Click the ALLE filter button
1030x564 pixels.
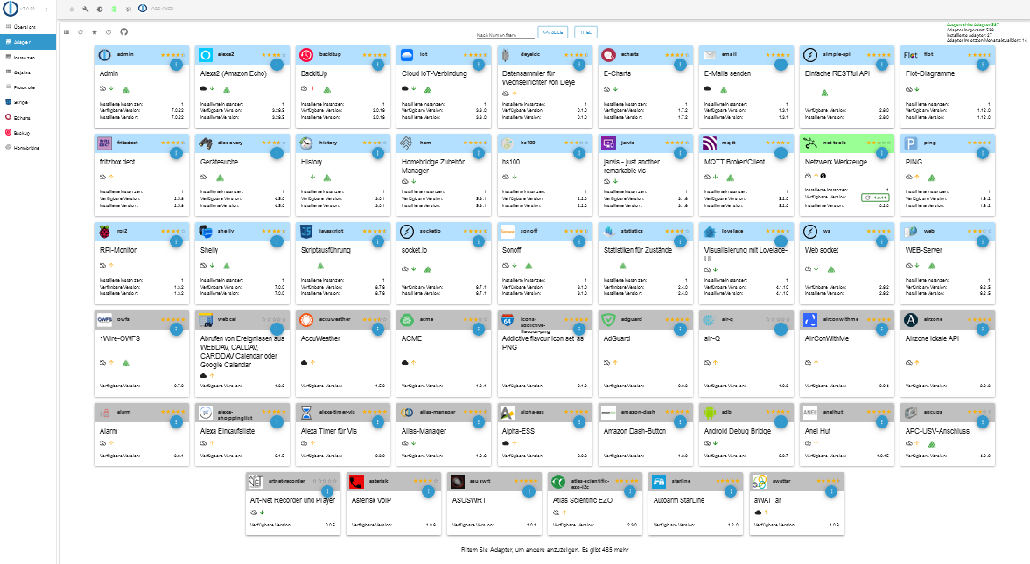coord(552,32)
